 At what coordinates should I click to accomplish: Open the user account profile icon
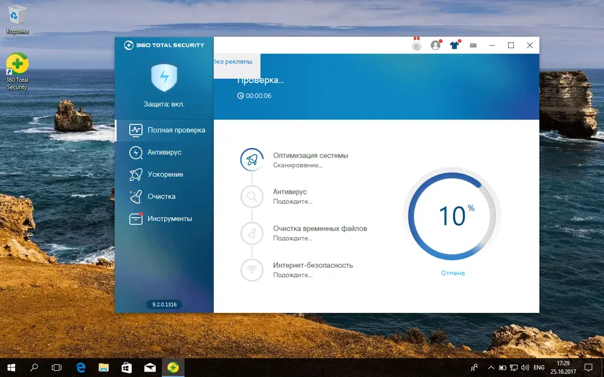coord(435,45)
